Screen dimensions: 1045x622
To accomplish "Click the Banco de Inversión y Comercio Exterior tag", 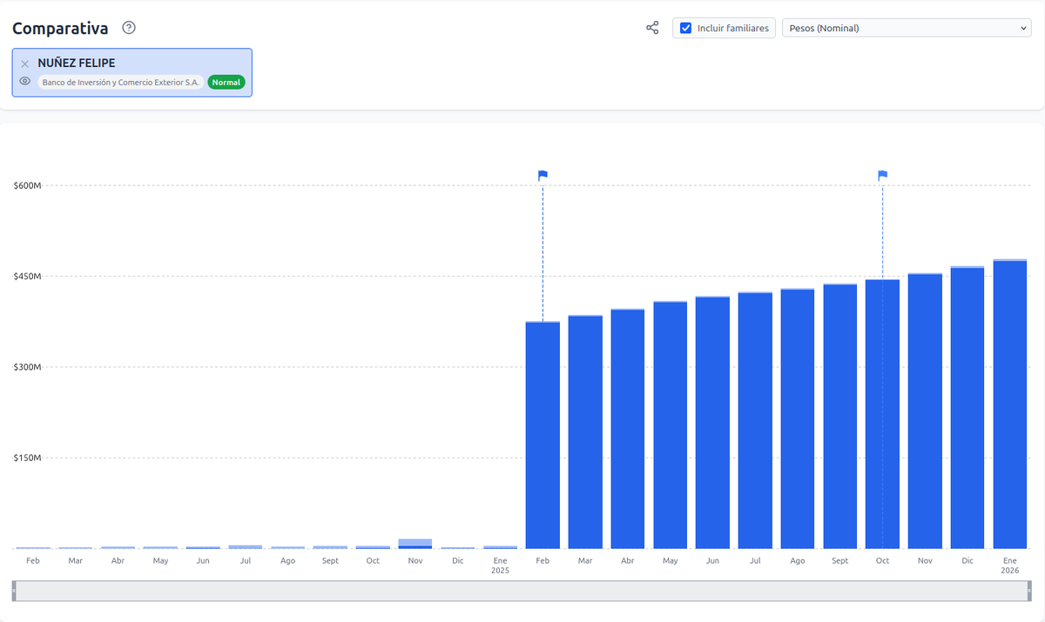I will click(x=121, y=82).
